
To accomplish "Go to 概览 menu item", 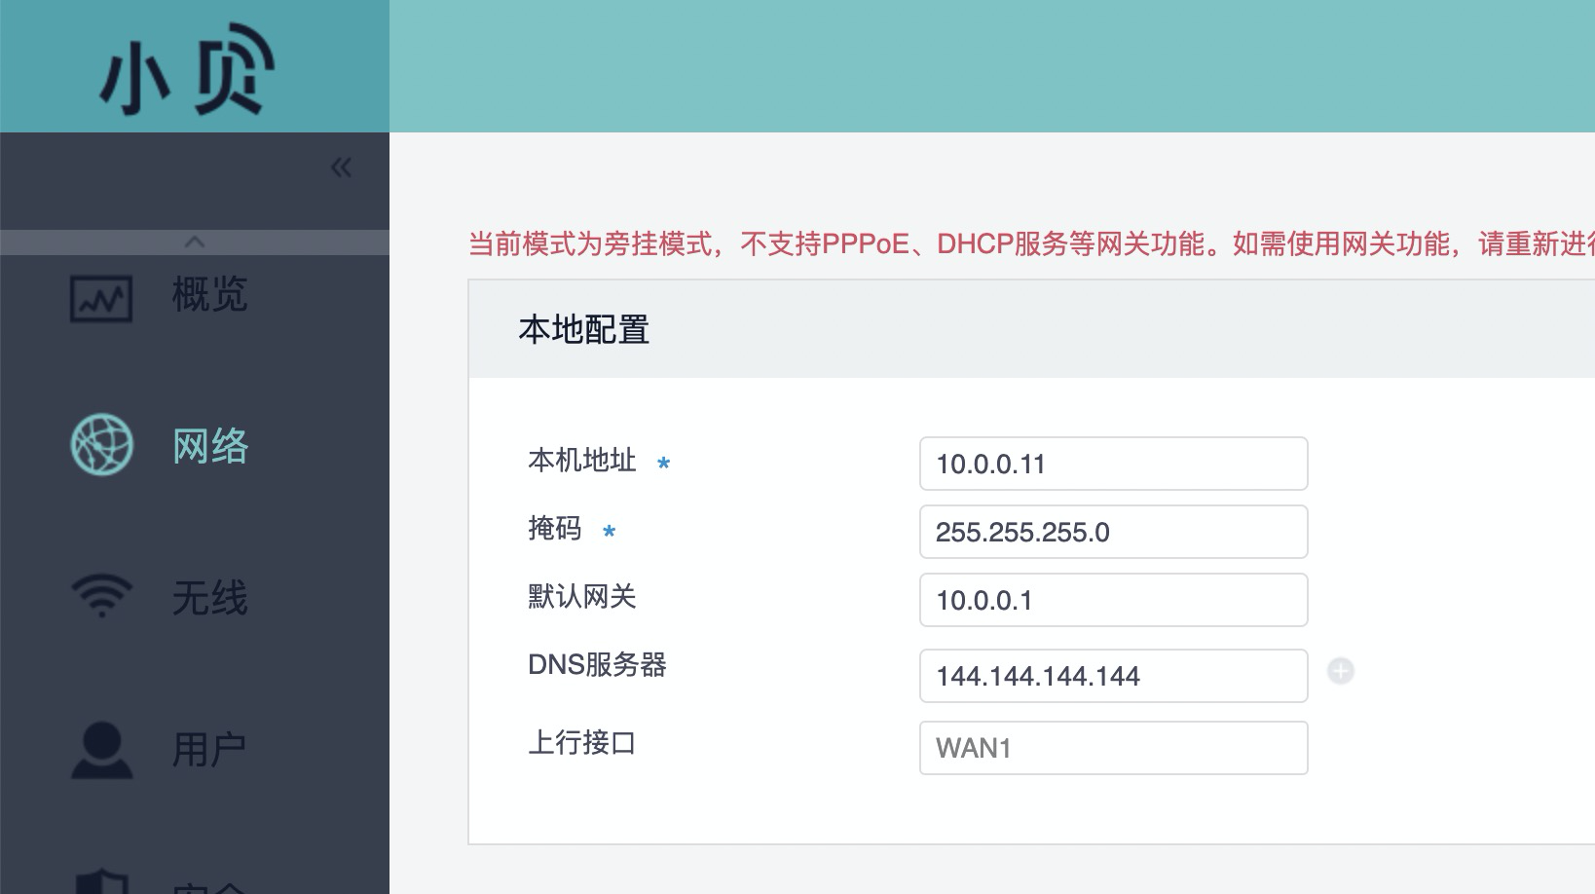I will pos(209,294).
